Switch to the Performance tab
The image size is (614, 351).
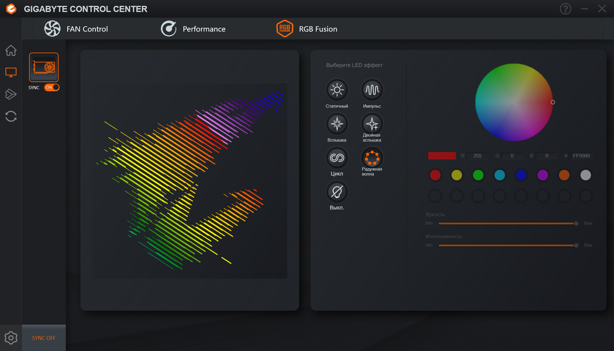[x=194, y=29]
